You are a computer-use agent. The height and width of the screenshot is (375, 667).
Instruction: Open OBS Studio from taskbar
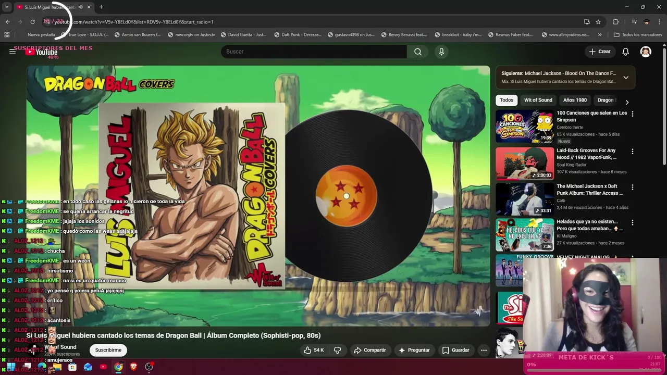click(149, 367)
